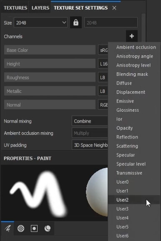Click the material sphere preview thumbnail
Image resolution: width=161 pixels, height=241 pixels.
click(97, 192)
